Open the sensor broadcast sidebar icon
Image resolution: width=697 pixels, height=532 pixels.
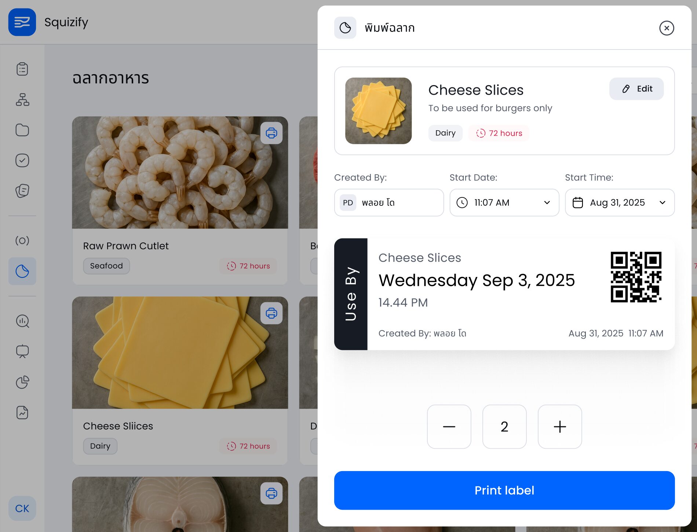22,240
